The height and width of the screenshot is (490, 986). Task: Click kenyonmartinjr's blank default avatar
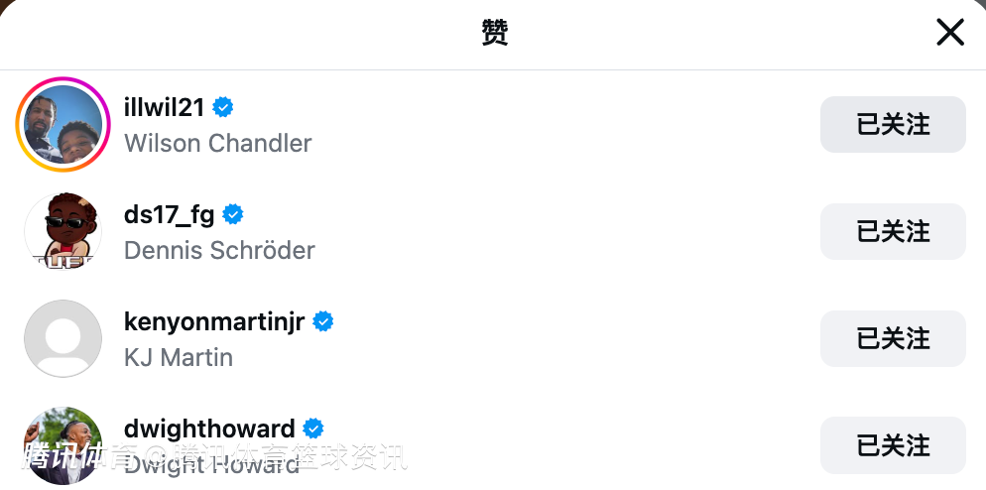point(62,339)
